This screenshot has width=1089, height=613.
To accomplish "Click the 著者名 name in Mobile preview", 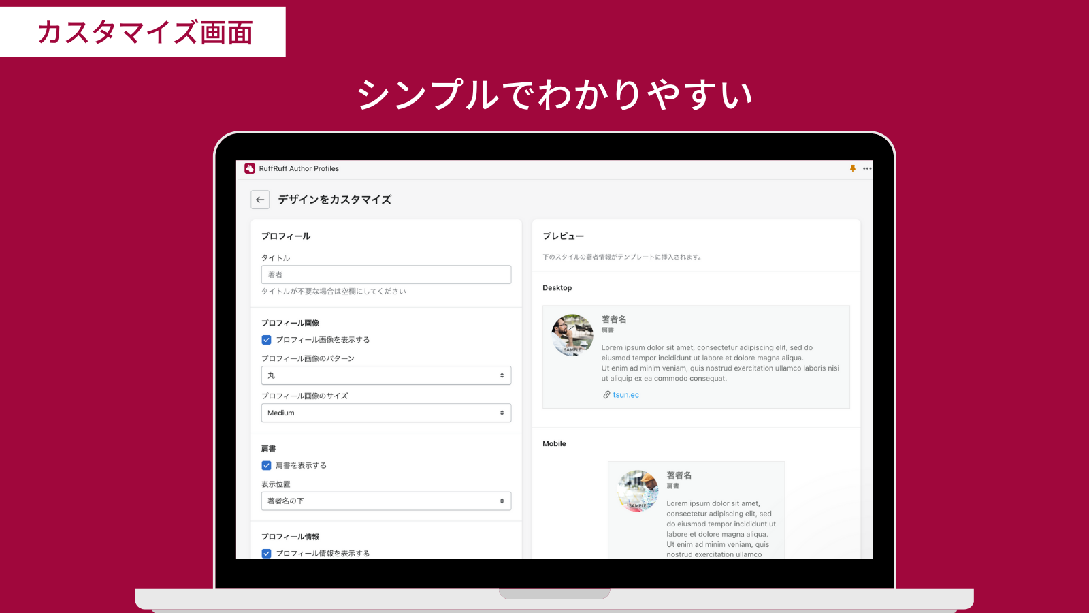I will (x=679, y=475).
